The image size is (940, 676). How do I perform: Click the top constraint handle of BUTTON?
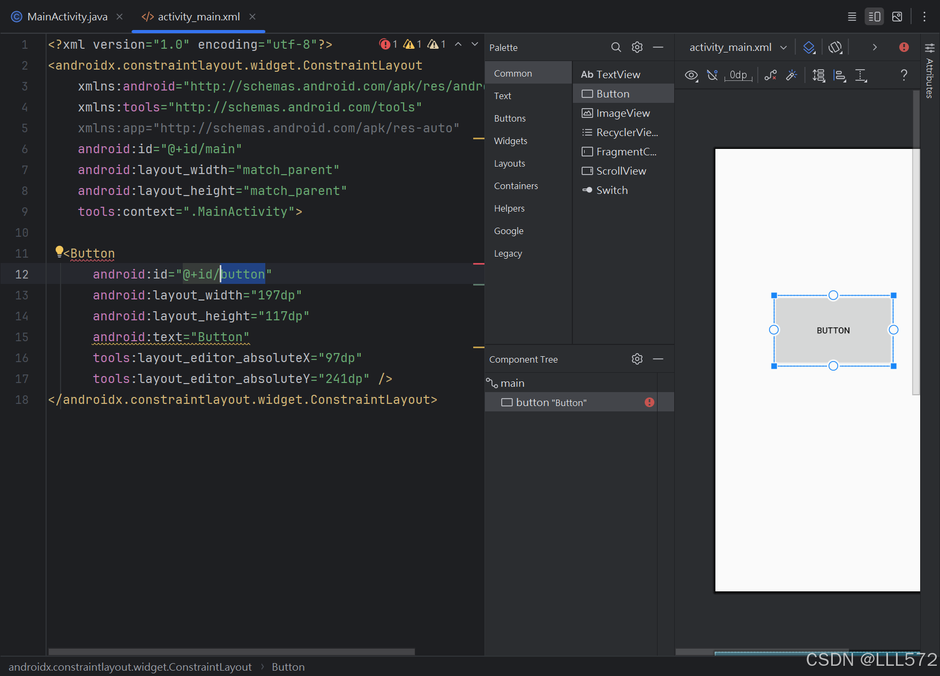[833, 295]
